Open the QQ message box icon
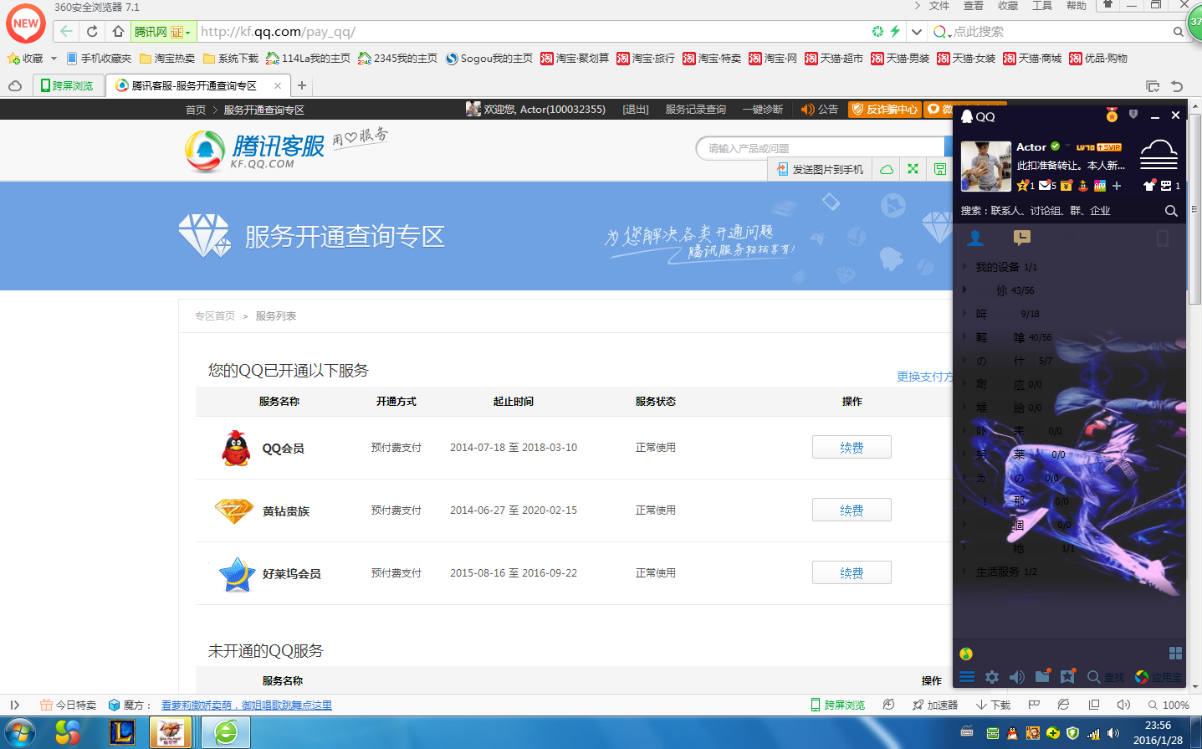 point(1166,186)
